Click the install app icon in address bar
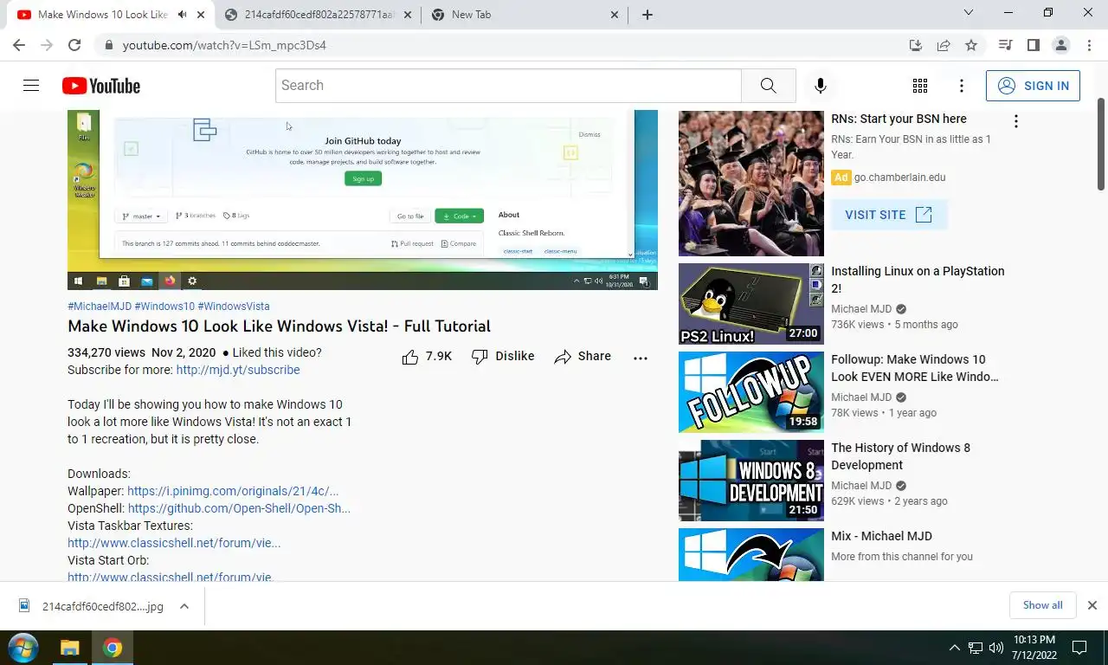The image size is (1108, 665). click(916, 45)
